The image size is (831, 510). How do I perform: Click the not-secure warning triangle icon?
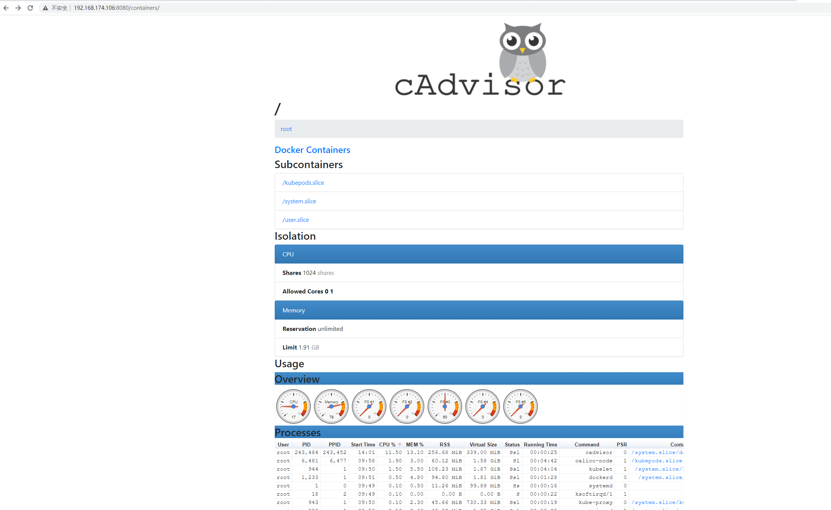click(45, 8)
